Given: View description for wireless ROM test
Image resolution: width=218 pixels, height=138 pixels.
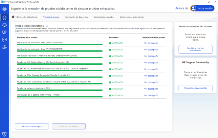Looking at the screenshot, I should 151,82.
